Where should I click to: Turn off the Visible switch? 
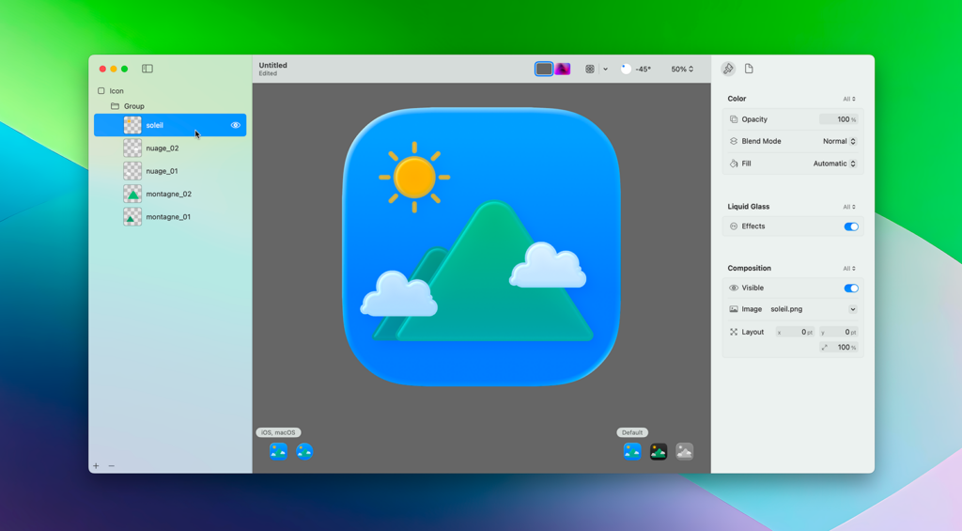[850, 289]
